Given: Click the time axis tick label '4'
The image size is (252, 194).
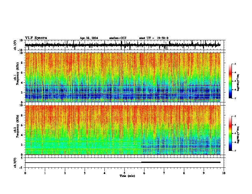Looking at the screenshot, I should click(x=105, y=173).
